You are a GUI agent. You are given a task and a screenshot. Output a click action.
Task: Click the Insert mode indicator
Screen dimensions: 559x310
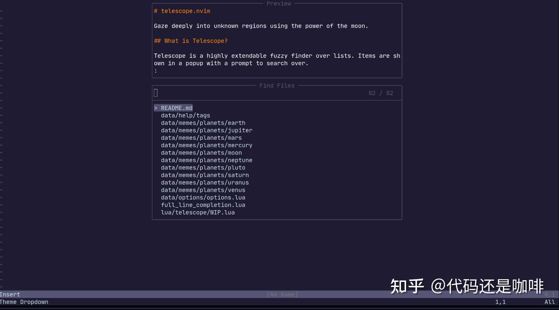(x=10, y=294)
